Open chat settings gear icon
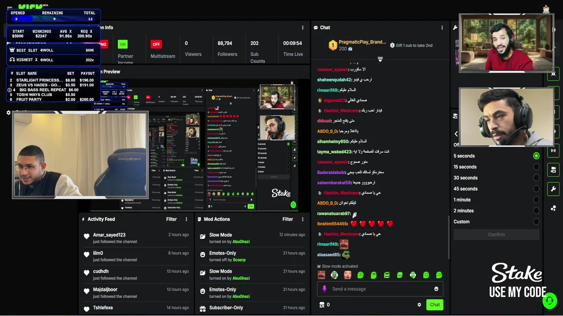This screenshot has width=563, height=316. point(419,305)
